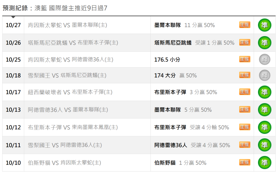Viewport: 277px width, 172px height.
Task: Select the 176.5 小分 prediction text
Action: point(167,60)
